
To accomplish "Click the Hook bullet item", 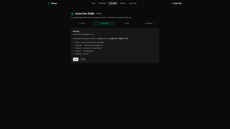I will pyautogui.click(x=90, y=42).
